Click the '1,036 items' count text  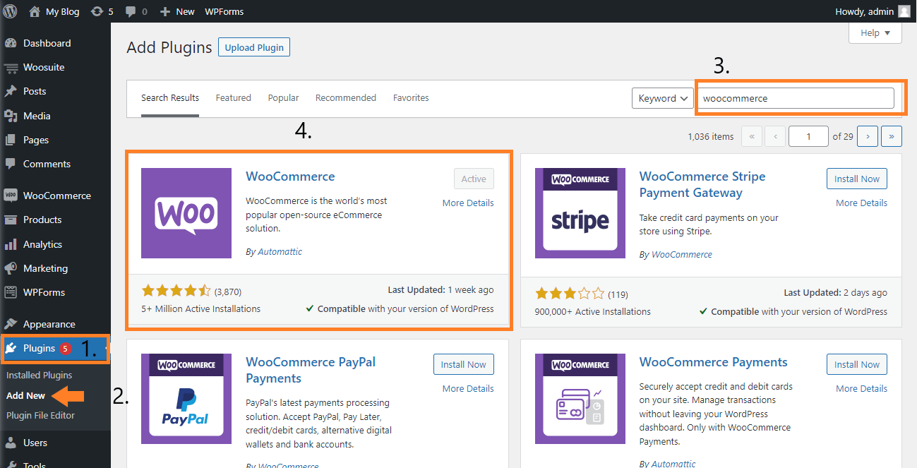(710, 136)
